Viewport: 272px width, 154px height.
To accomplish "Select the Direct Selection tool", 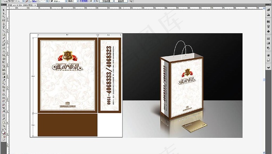I will point(3,13).
